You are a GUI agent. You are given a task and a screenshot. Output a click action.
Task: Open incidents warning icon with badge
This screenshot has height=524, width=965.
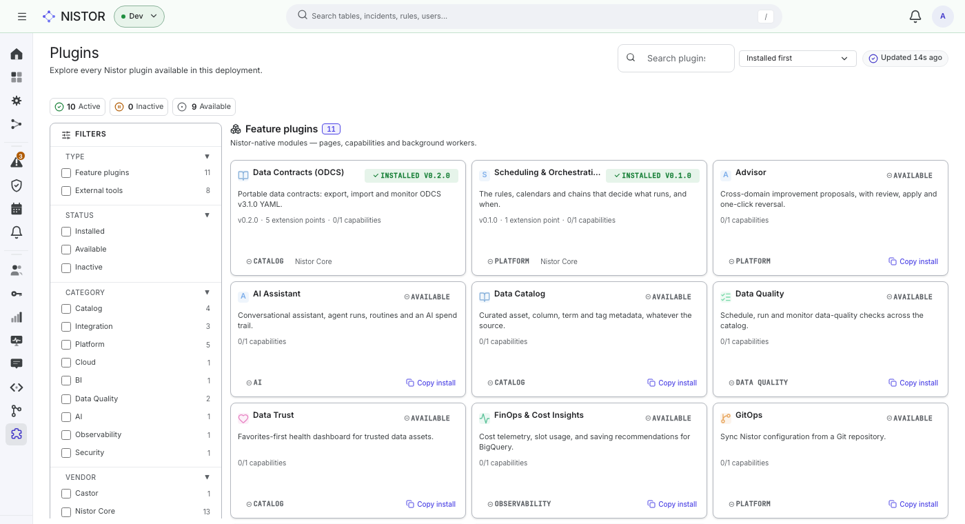(17, 161)
